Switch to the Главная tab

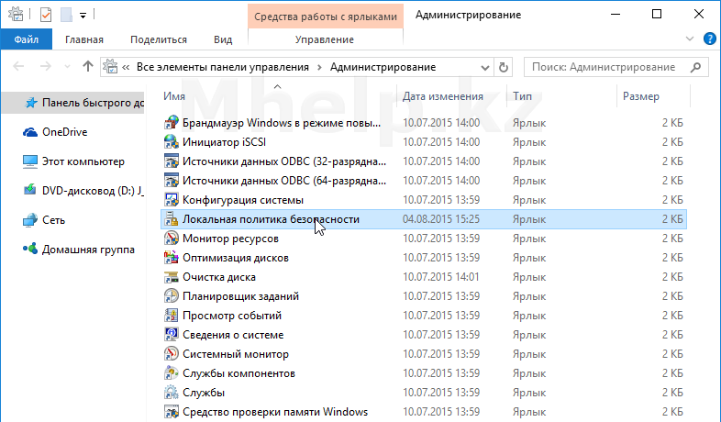pos(84,39)
